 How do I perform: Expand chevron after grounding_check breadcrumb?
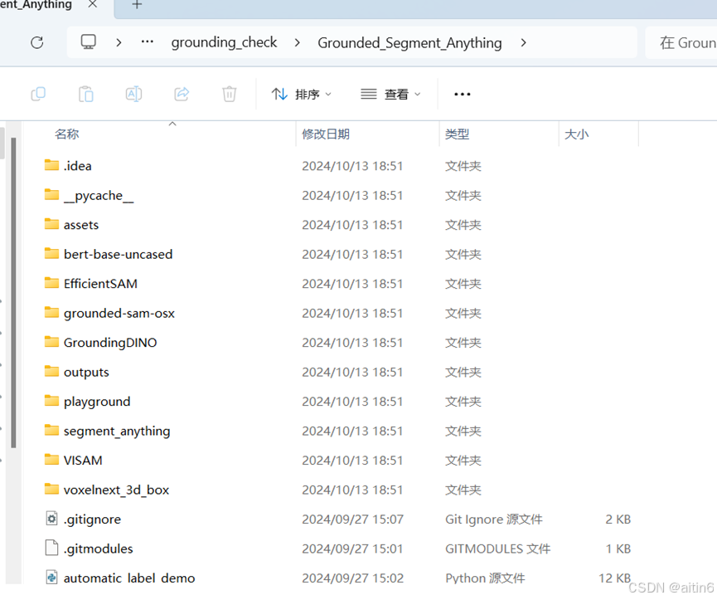298,42
